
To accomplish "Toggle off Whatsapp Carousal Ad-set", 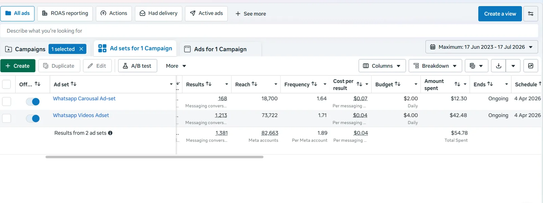I will click(x=33, y=102).
